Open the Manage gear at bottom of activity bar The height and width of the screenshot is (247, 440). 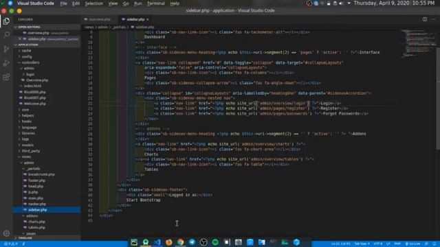[6, 233]
